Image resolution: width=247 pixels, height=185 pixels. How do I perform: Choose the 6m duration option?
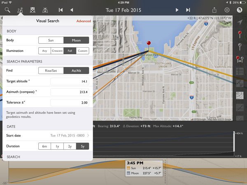[x=44, y=146]
